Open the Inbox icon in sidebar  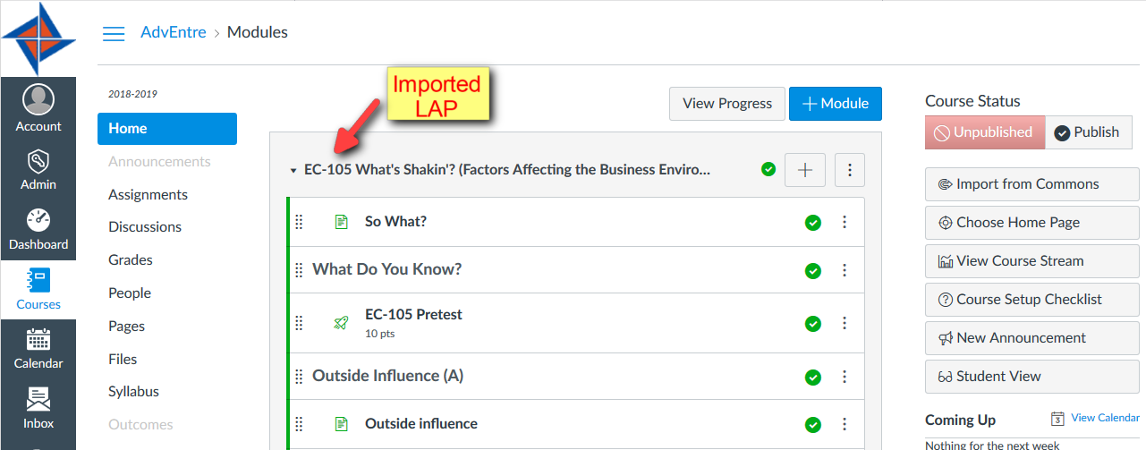(x=38, y=398)
